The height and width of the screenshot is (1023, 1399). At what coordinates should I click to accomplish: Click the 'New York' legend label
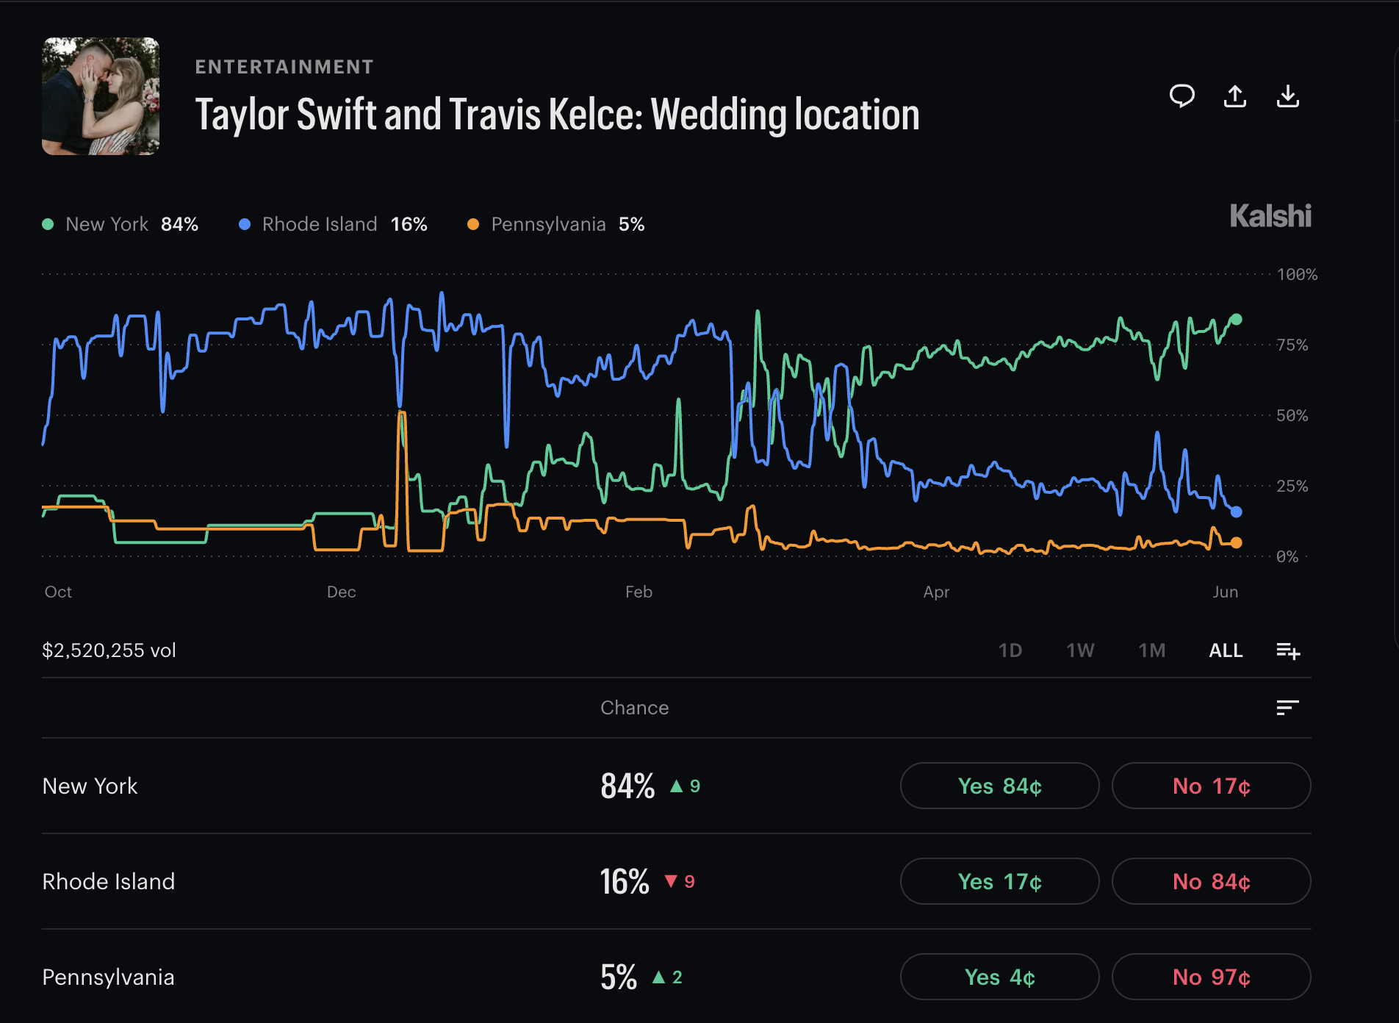pos(107,224)
